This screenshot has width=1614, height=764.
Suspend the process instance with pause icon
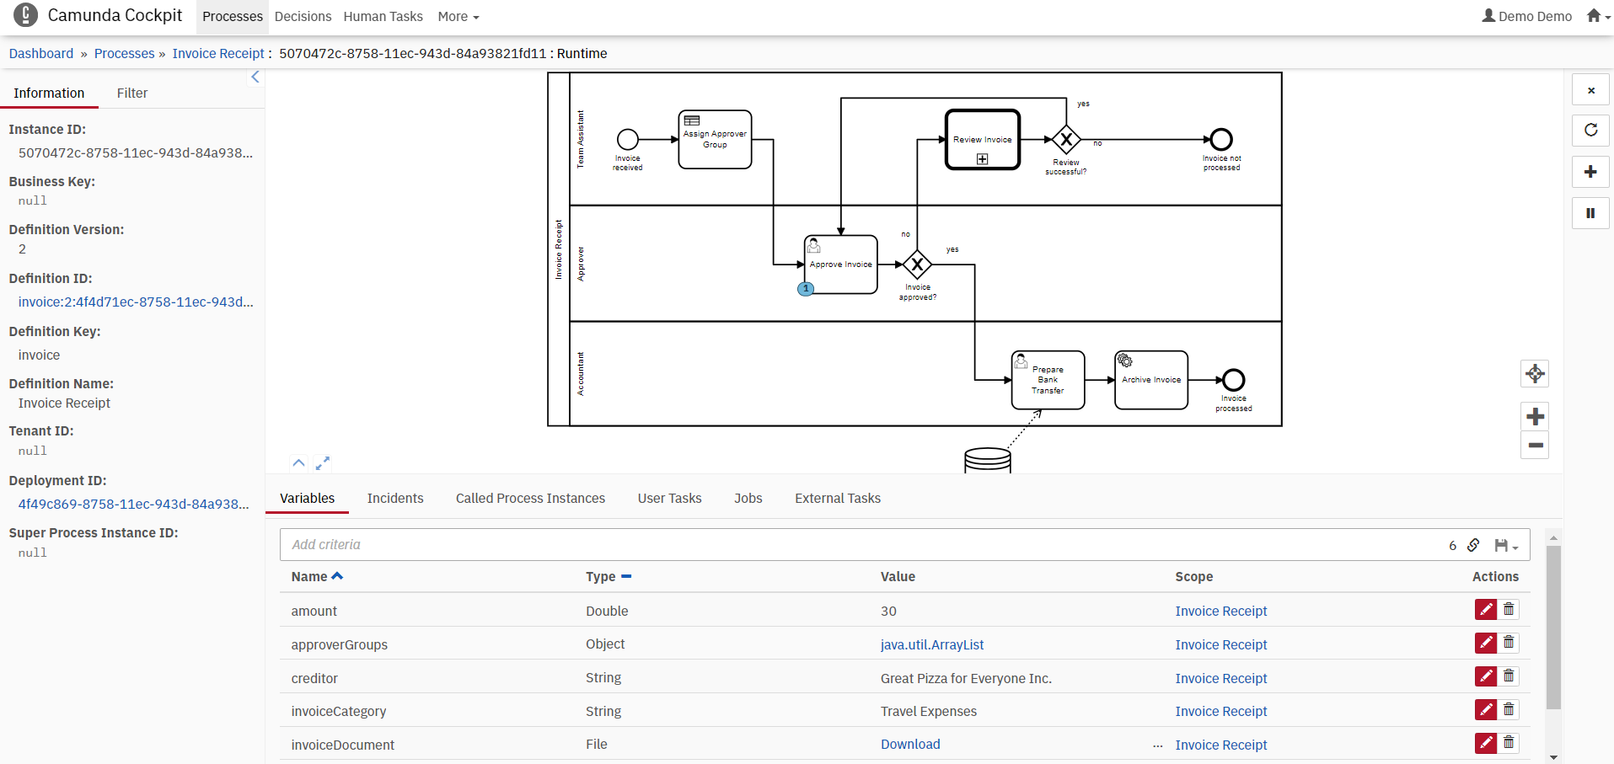pyautogui.click(x=1590, y=213)
